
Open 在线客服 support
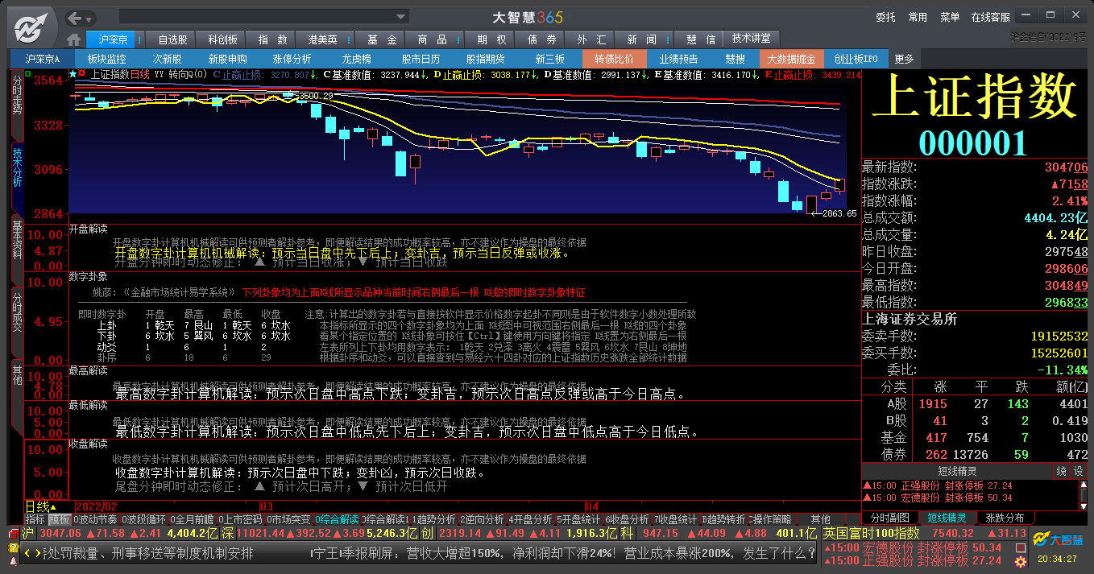[990, 17]
